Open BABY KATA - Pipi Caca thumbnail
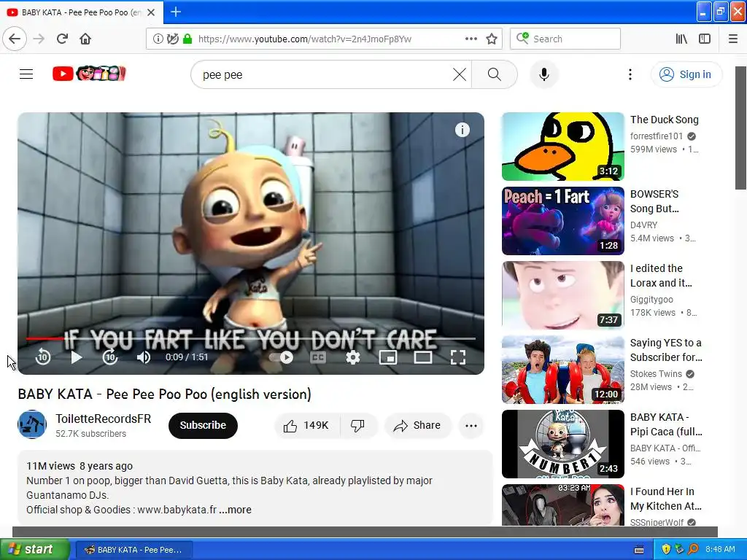Image resolution: width=747 pixels, height=560 pixels. (562, 443)
